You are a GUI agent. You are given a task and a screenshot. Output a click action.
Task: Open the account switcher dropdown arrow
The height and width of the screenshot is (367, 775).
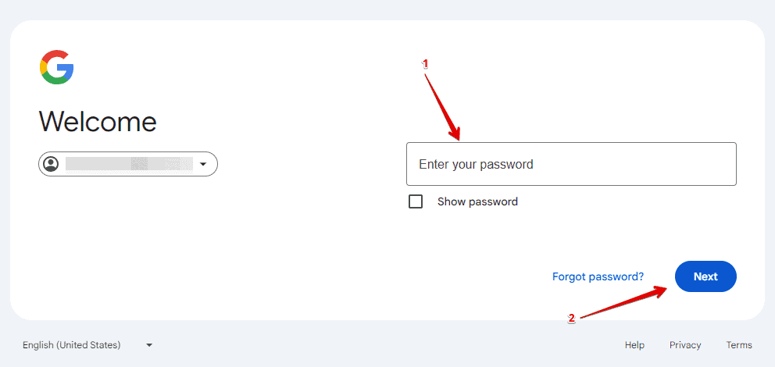click(202, 164)
